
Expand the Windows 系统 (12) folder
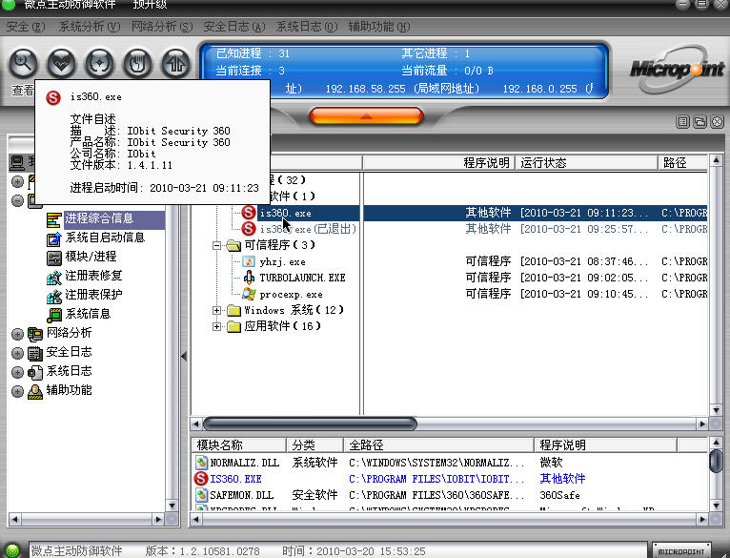tap(216, 310)
